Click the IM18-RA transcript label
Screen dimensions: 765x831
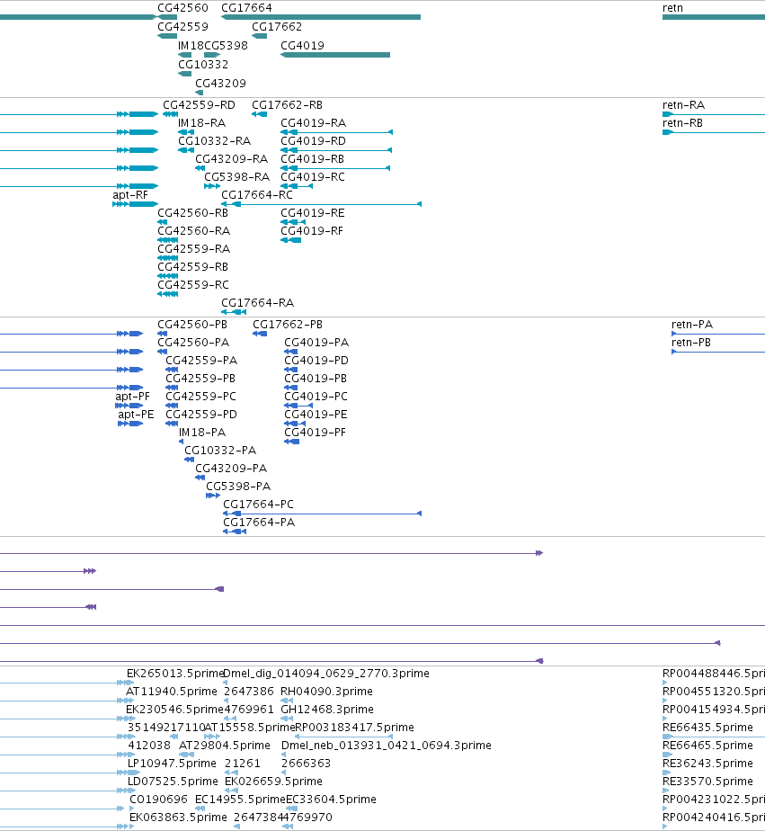tap(202, 123)
